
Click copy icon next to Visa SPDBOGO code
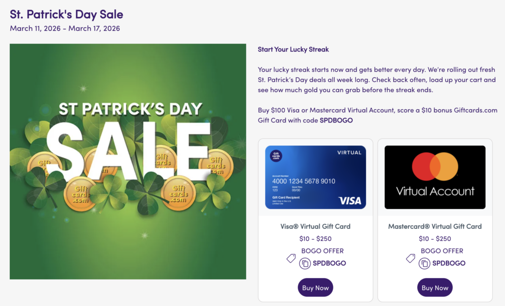point(305,264)
